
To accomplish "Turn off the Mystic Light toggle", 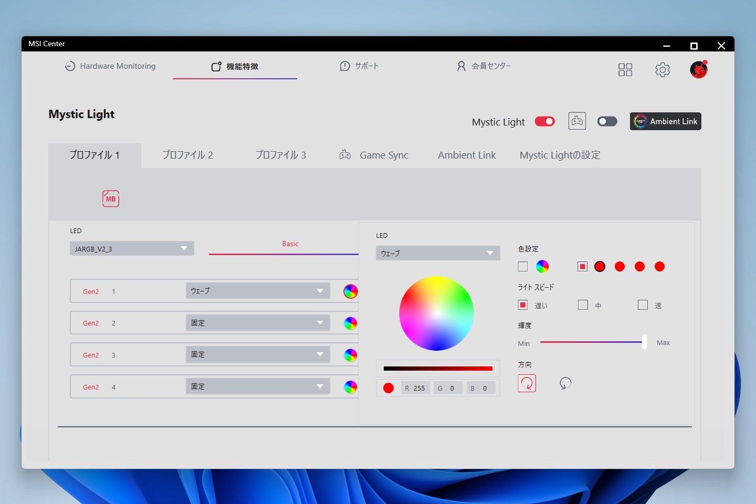I will pos(545,121).
